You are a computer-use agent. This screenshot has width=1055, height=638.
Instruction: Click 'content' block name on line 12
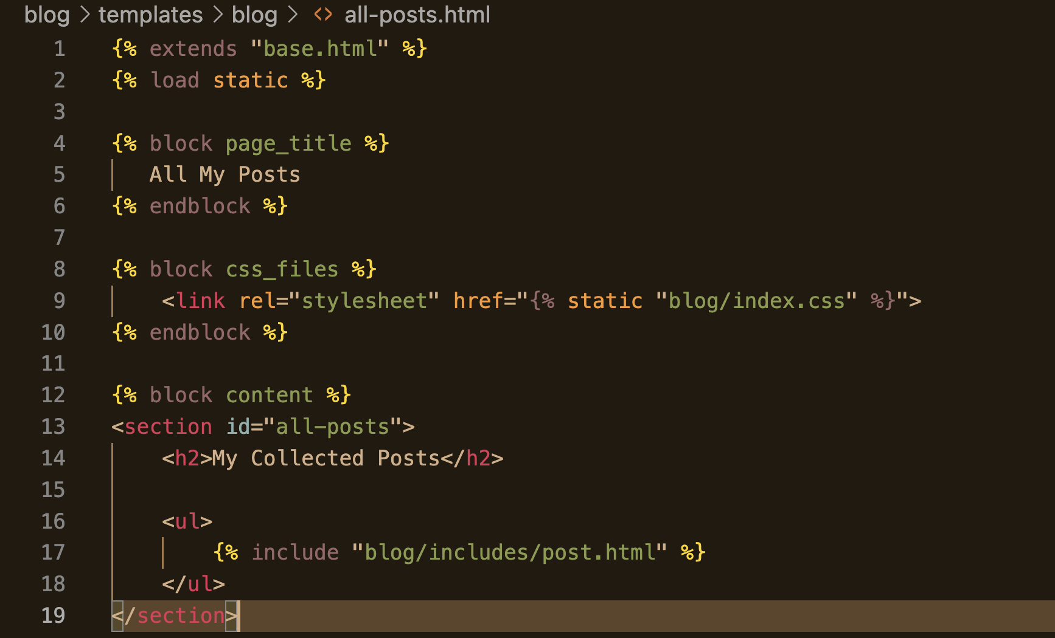[269, 395]
